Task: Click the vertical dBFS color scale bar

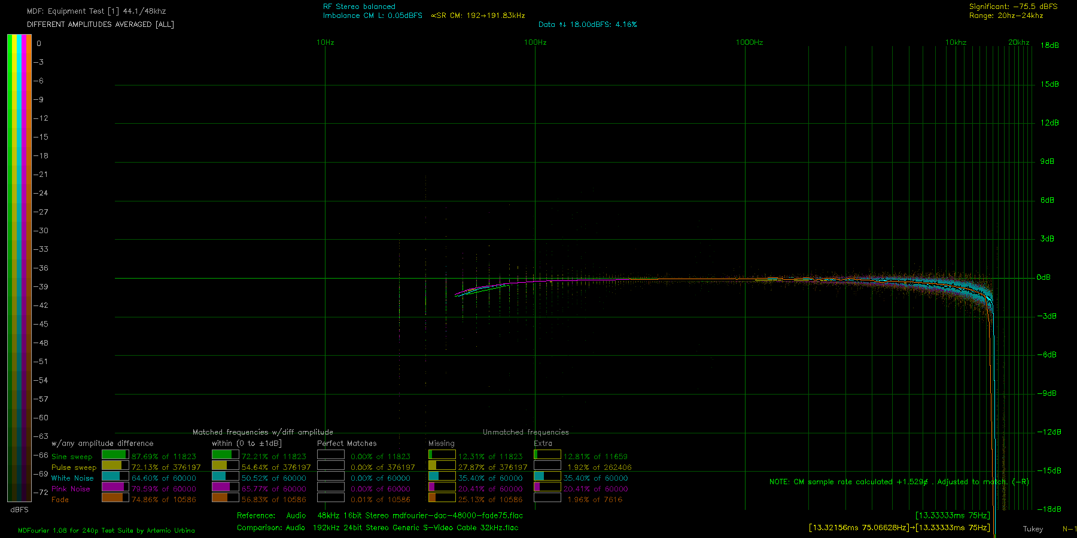Action: click(19, 268)
